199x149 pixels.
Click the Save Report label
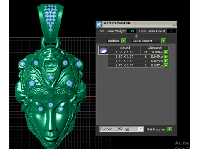coord(146,41)
